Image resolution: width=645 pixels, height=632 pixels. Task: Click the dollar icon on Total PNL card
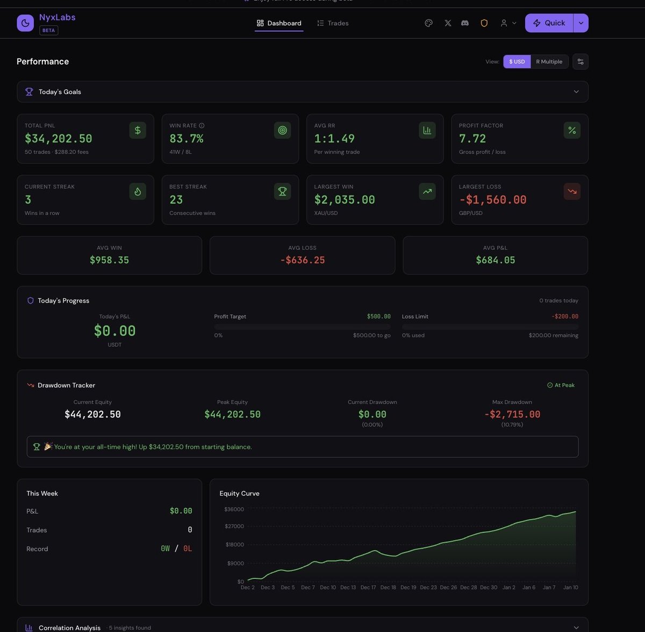tap(138, 130)
